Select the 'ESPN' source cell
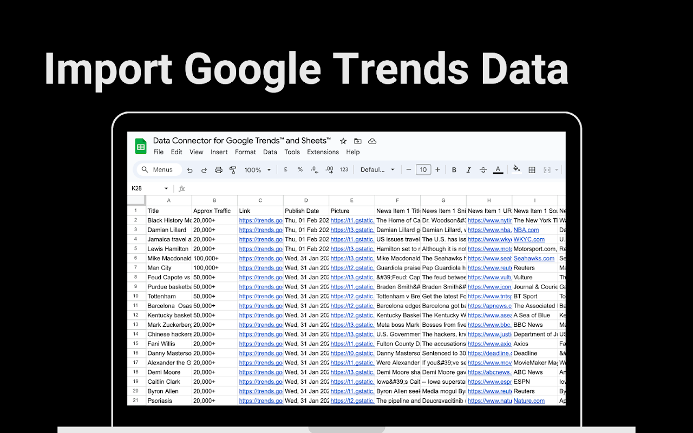The height and width of the screenshot is (433, 693). click(534, 382)
